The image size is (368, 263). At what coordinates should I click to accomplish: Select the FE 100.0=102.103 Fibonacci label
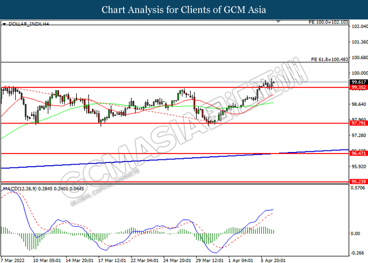tap(329, 22)
